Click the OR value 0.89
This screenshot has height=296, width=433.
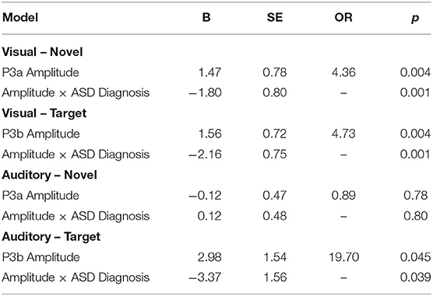click(343, 196)
